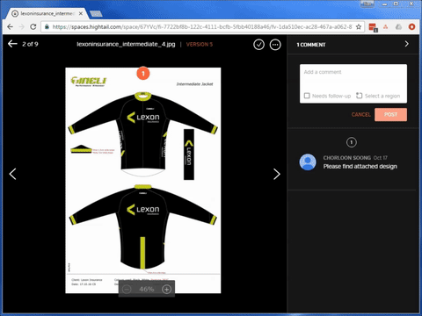Viewport: 422px width, 316px height.
Task: Go back using the top-left arrow
Action: coord(12,44)
